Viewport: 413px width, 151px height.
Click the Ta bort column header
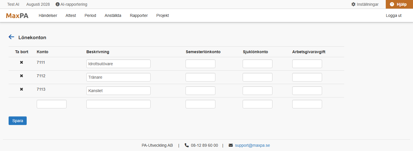pos(22,52)
